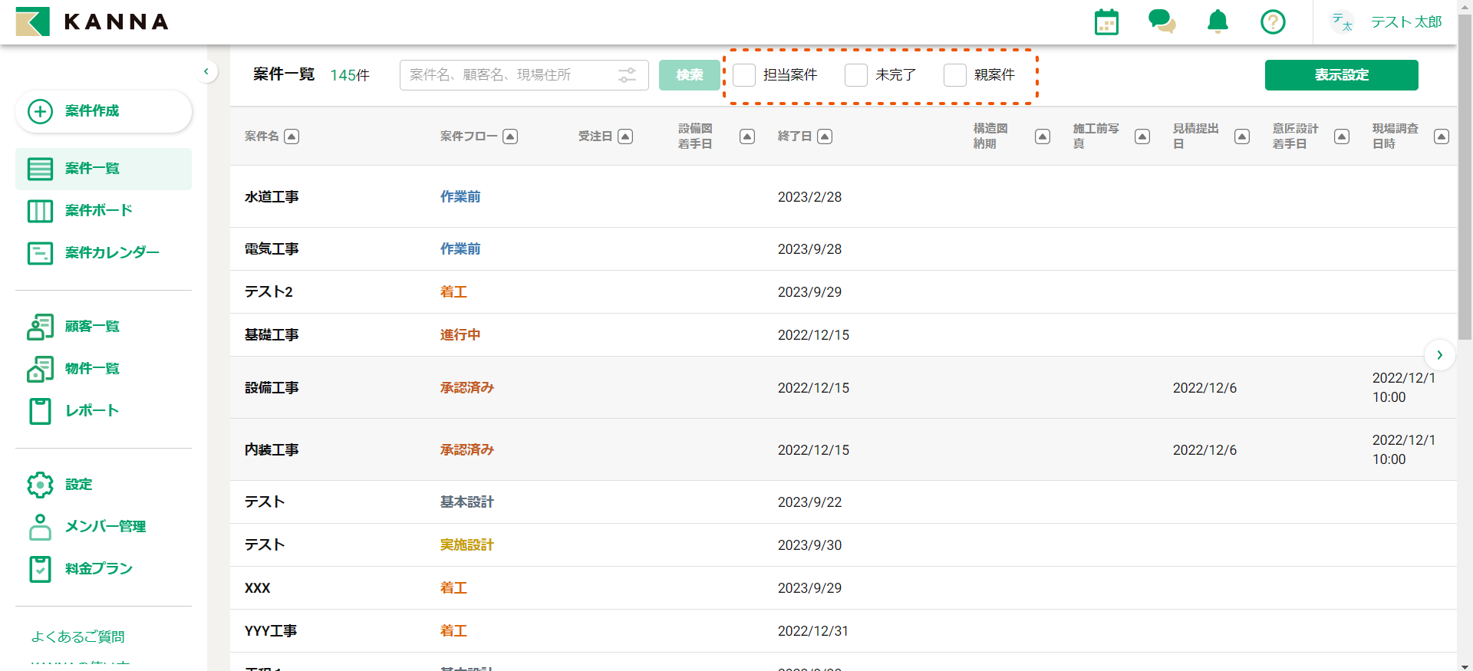Open the help question mark icon
Viewport: 1473px width, 671px height.
tap(1273, 22)
